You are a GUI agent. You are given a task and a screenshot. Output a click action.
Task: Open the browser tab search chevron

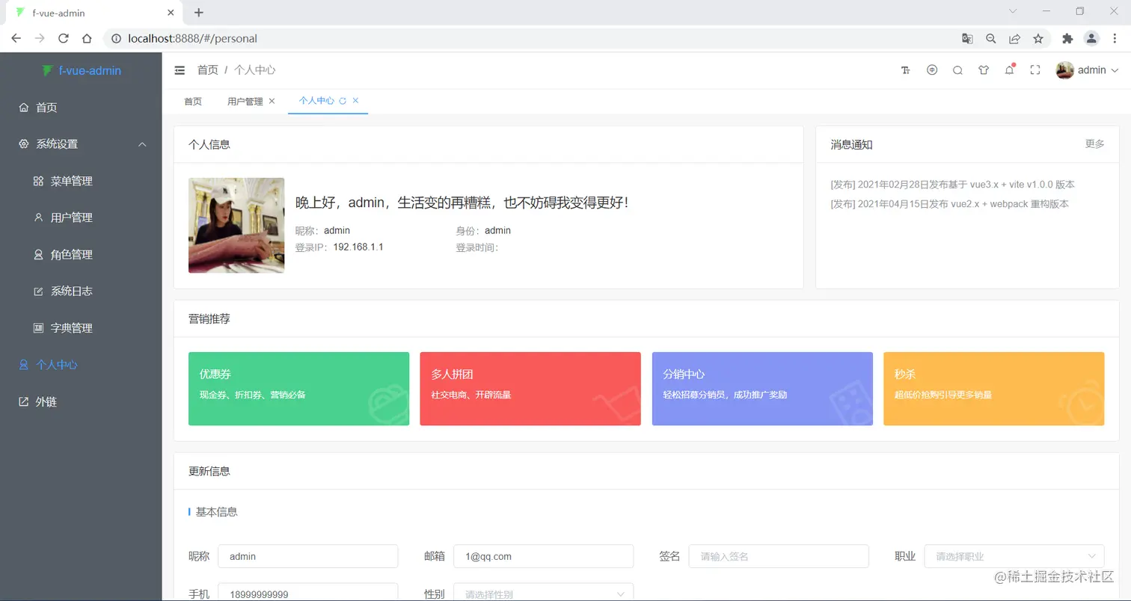pos(1013,11)
